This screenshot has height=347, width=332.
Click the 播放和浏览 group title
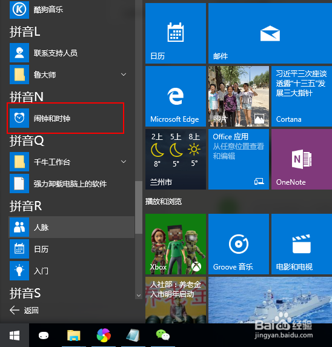(x=164, y=202)
